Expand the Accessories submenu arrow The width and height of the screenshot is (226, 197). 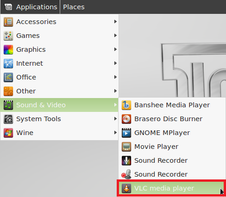pyautogui.click(x=115, y=22)
